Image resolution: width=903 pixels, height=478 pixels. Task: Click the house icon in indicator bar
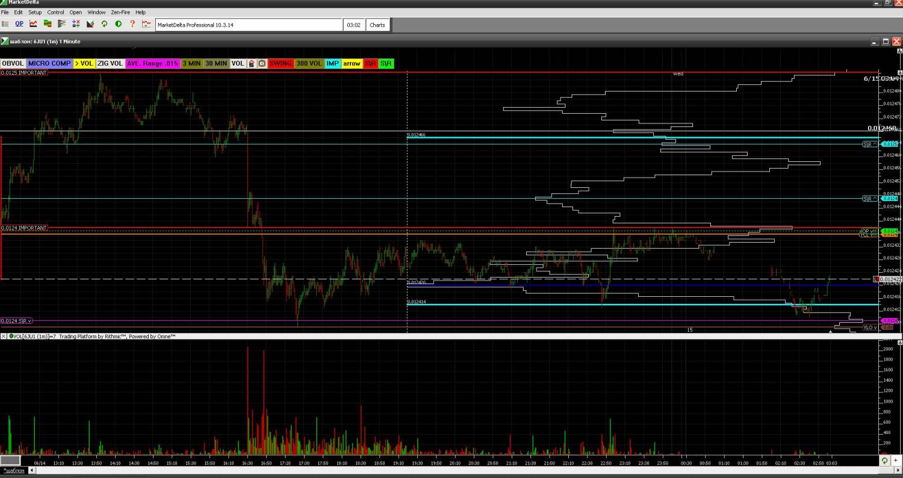[252, 63]
